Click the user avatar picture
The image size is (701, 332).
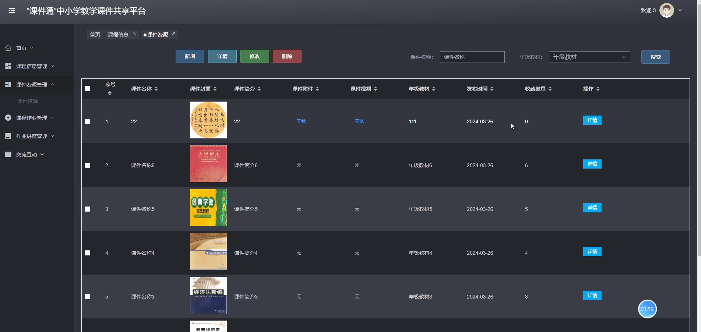coord(666,10)
